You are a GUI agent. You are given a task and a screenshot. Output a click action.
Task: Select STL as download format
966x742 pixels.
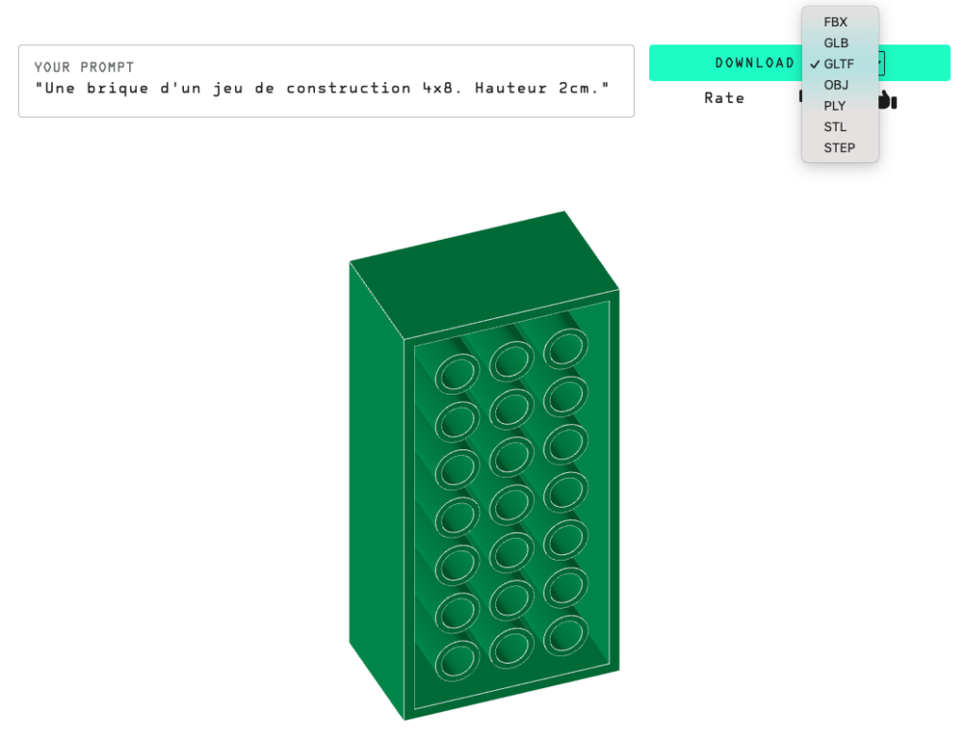tap(835, 126)
